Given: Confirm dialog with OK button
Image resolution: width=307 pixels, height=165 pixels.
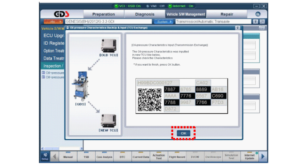Looking at the screenshot, I should pyautogui.click(x=183, y=133).
